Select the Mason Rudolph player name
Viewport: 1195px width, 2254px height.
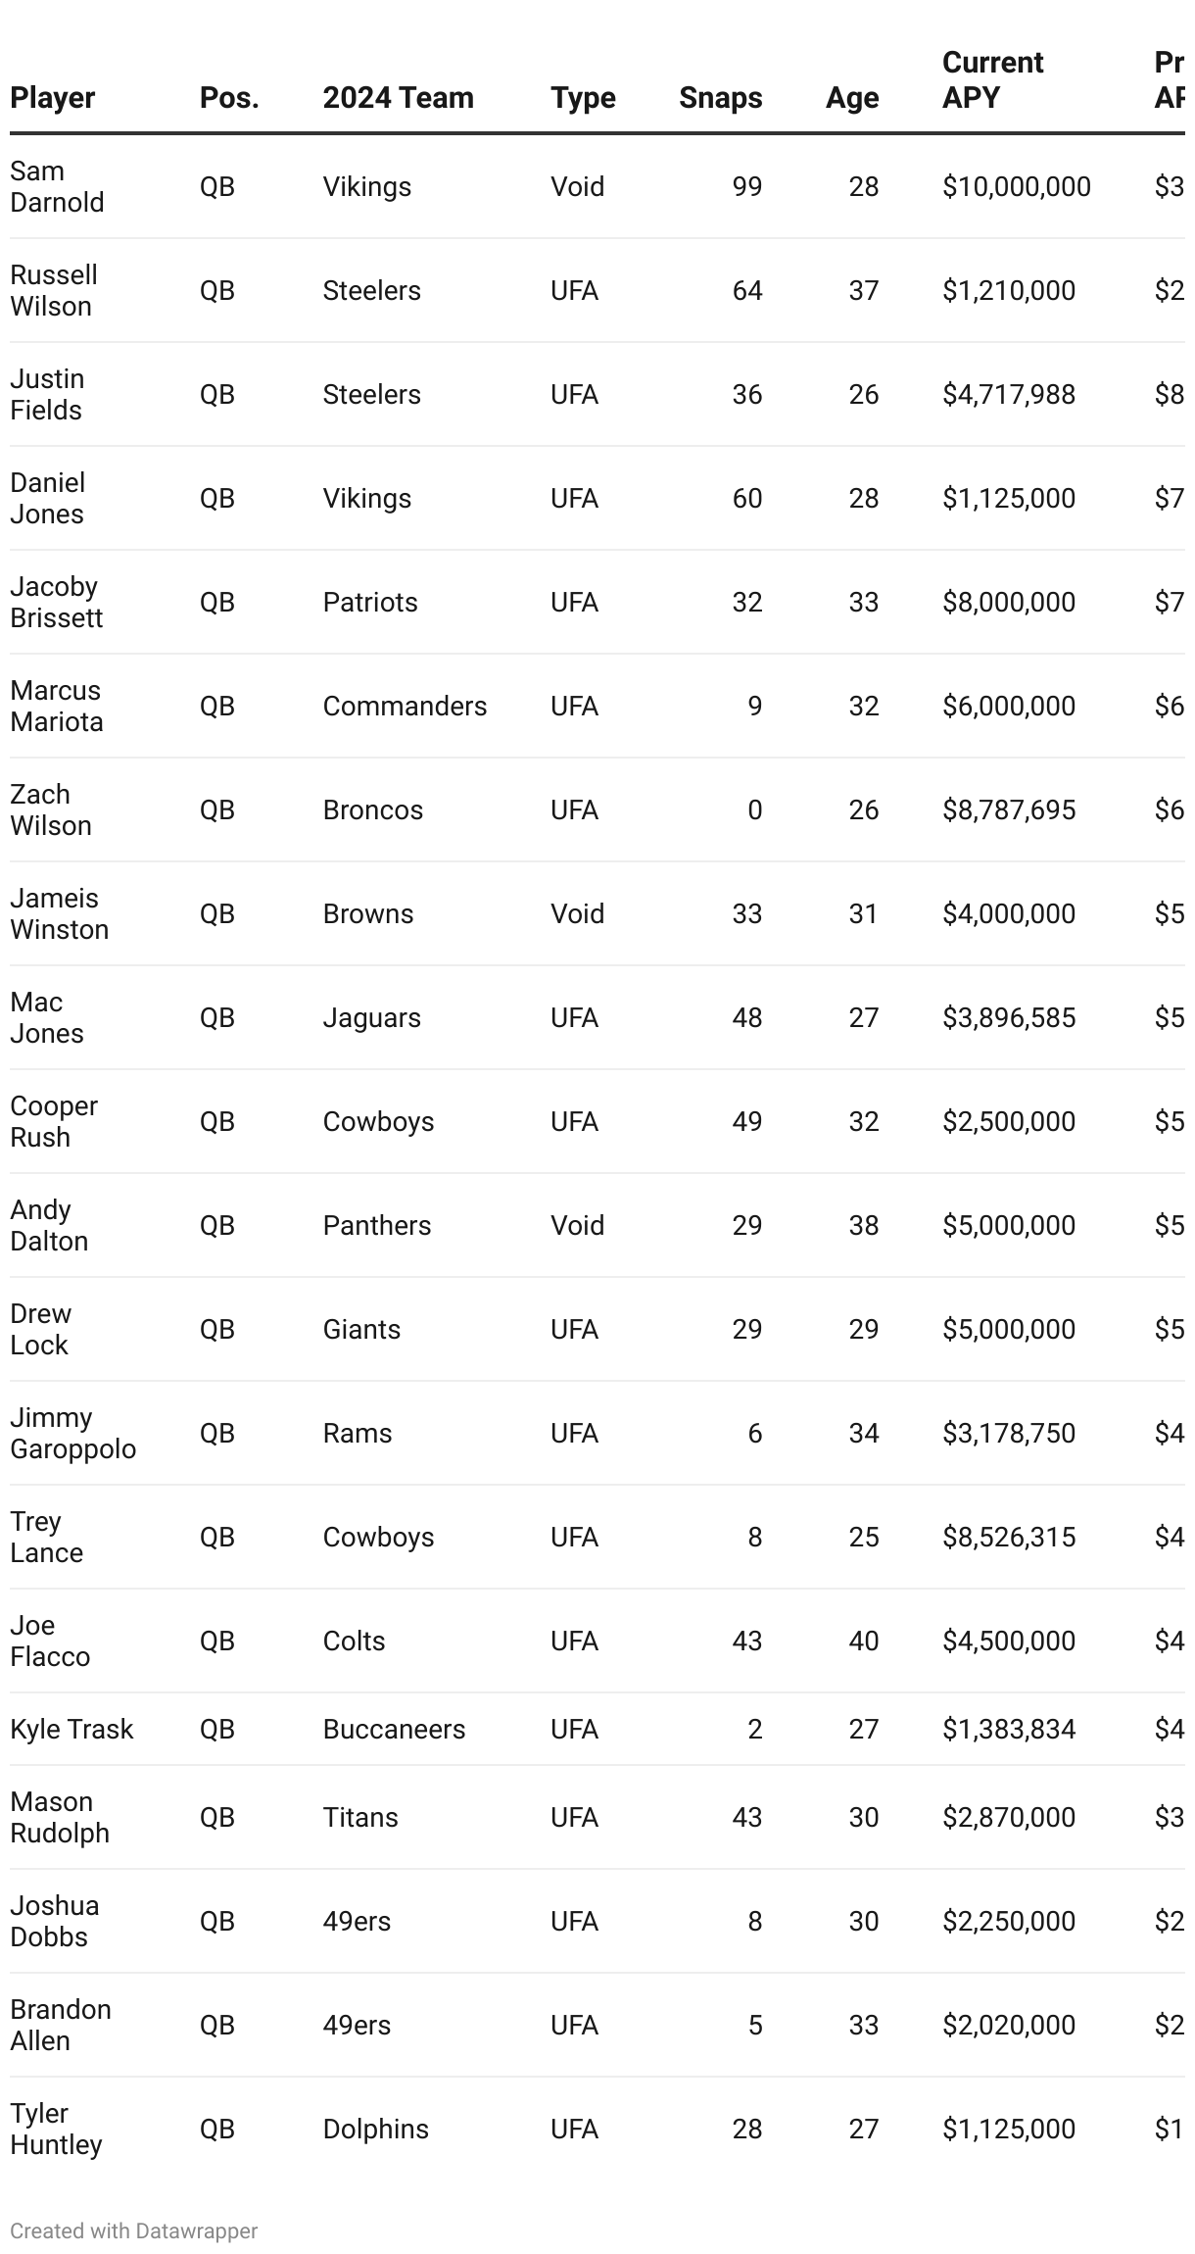pyautogui.click(x=60, y=1817)
